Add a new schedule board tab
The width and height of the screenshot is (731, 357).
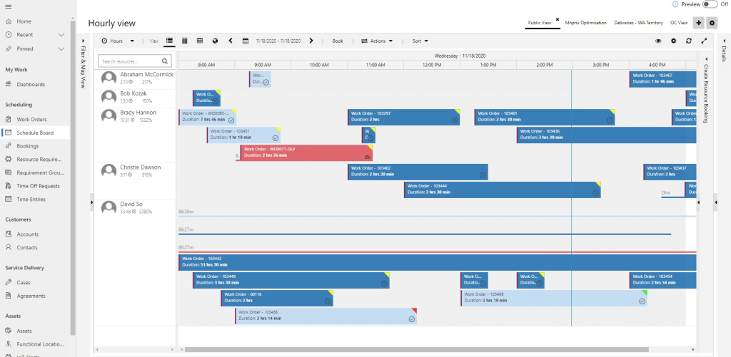point(698,23)
